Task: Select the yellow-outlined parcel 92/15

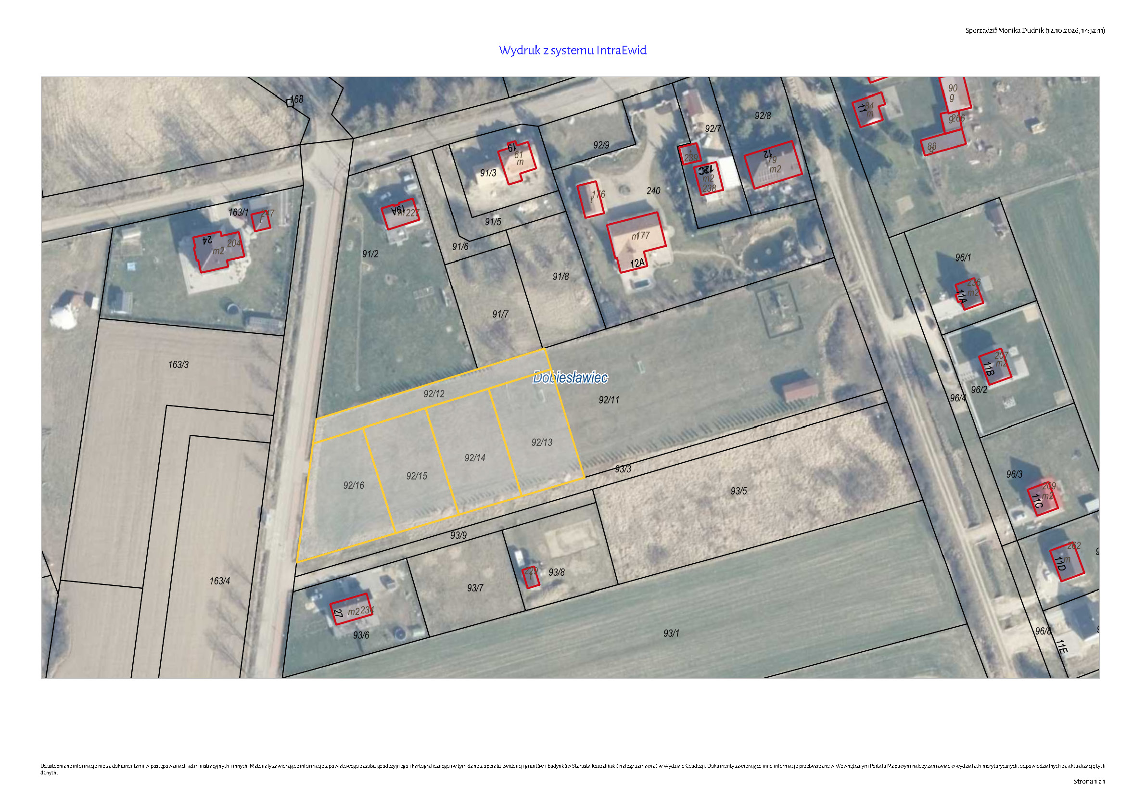Action: [410, 472]
